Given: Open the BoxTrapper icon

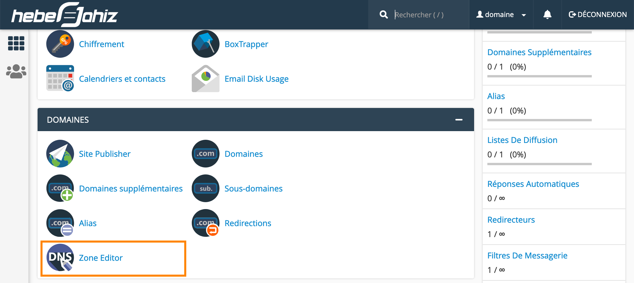Looking at the screenshot, I should [x=206, y=44].
